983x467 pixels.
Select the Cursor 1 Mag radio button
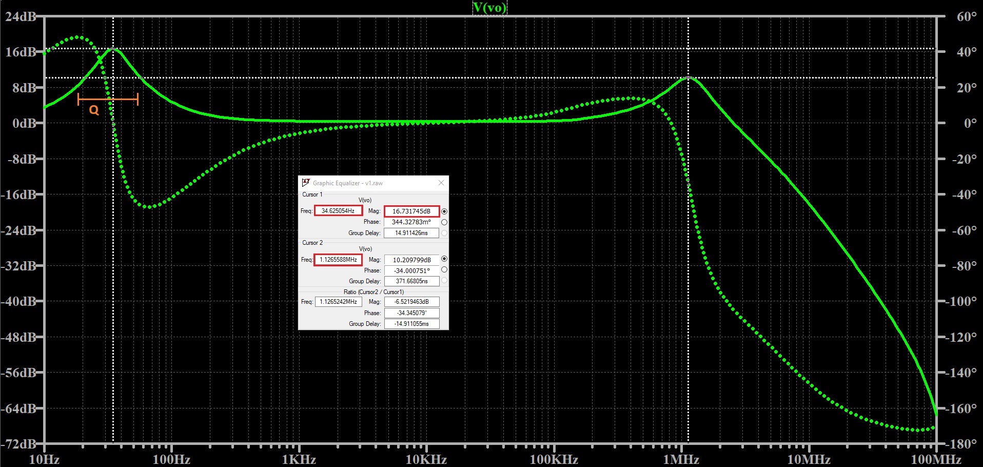point(444,211)
